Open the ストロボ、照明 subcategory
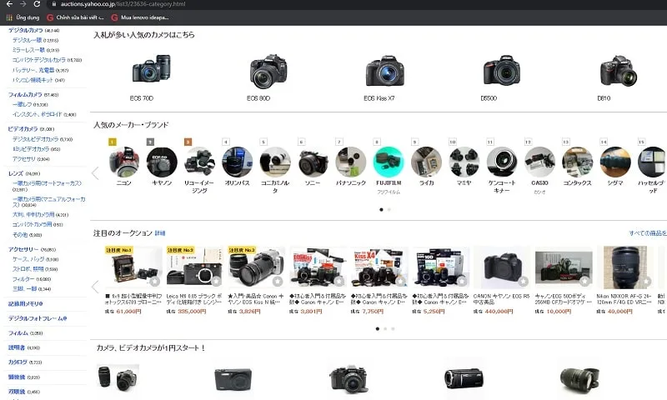This screenshot has height=400, width=667. 28,269
